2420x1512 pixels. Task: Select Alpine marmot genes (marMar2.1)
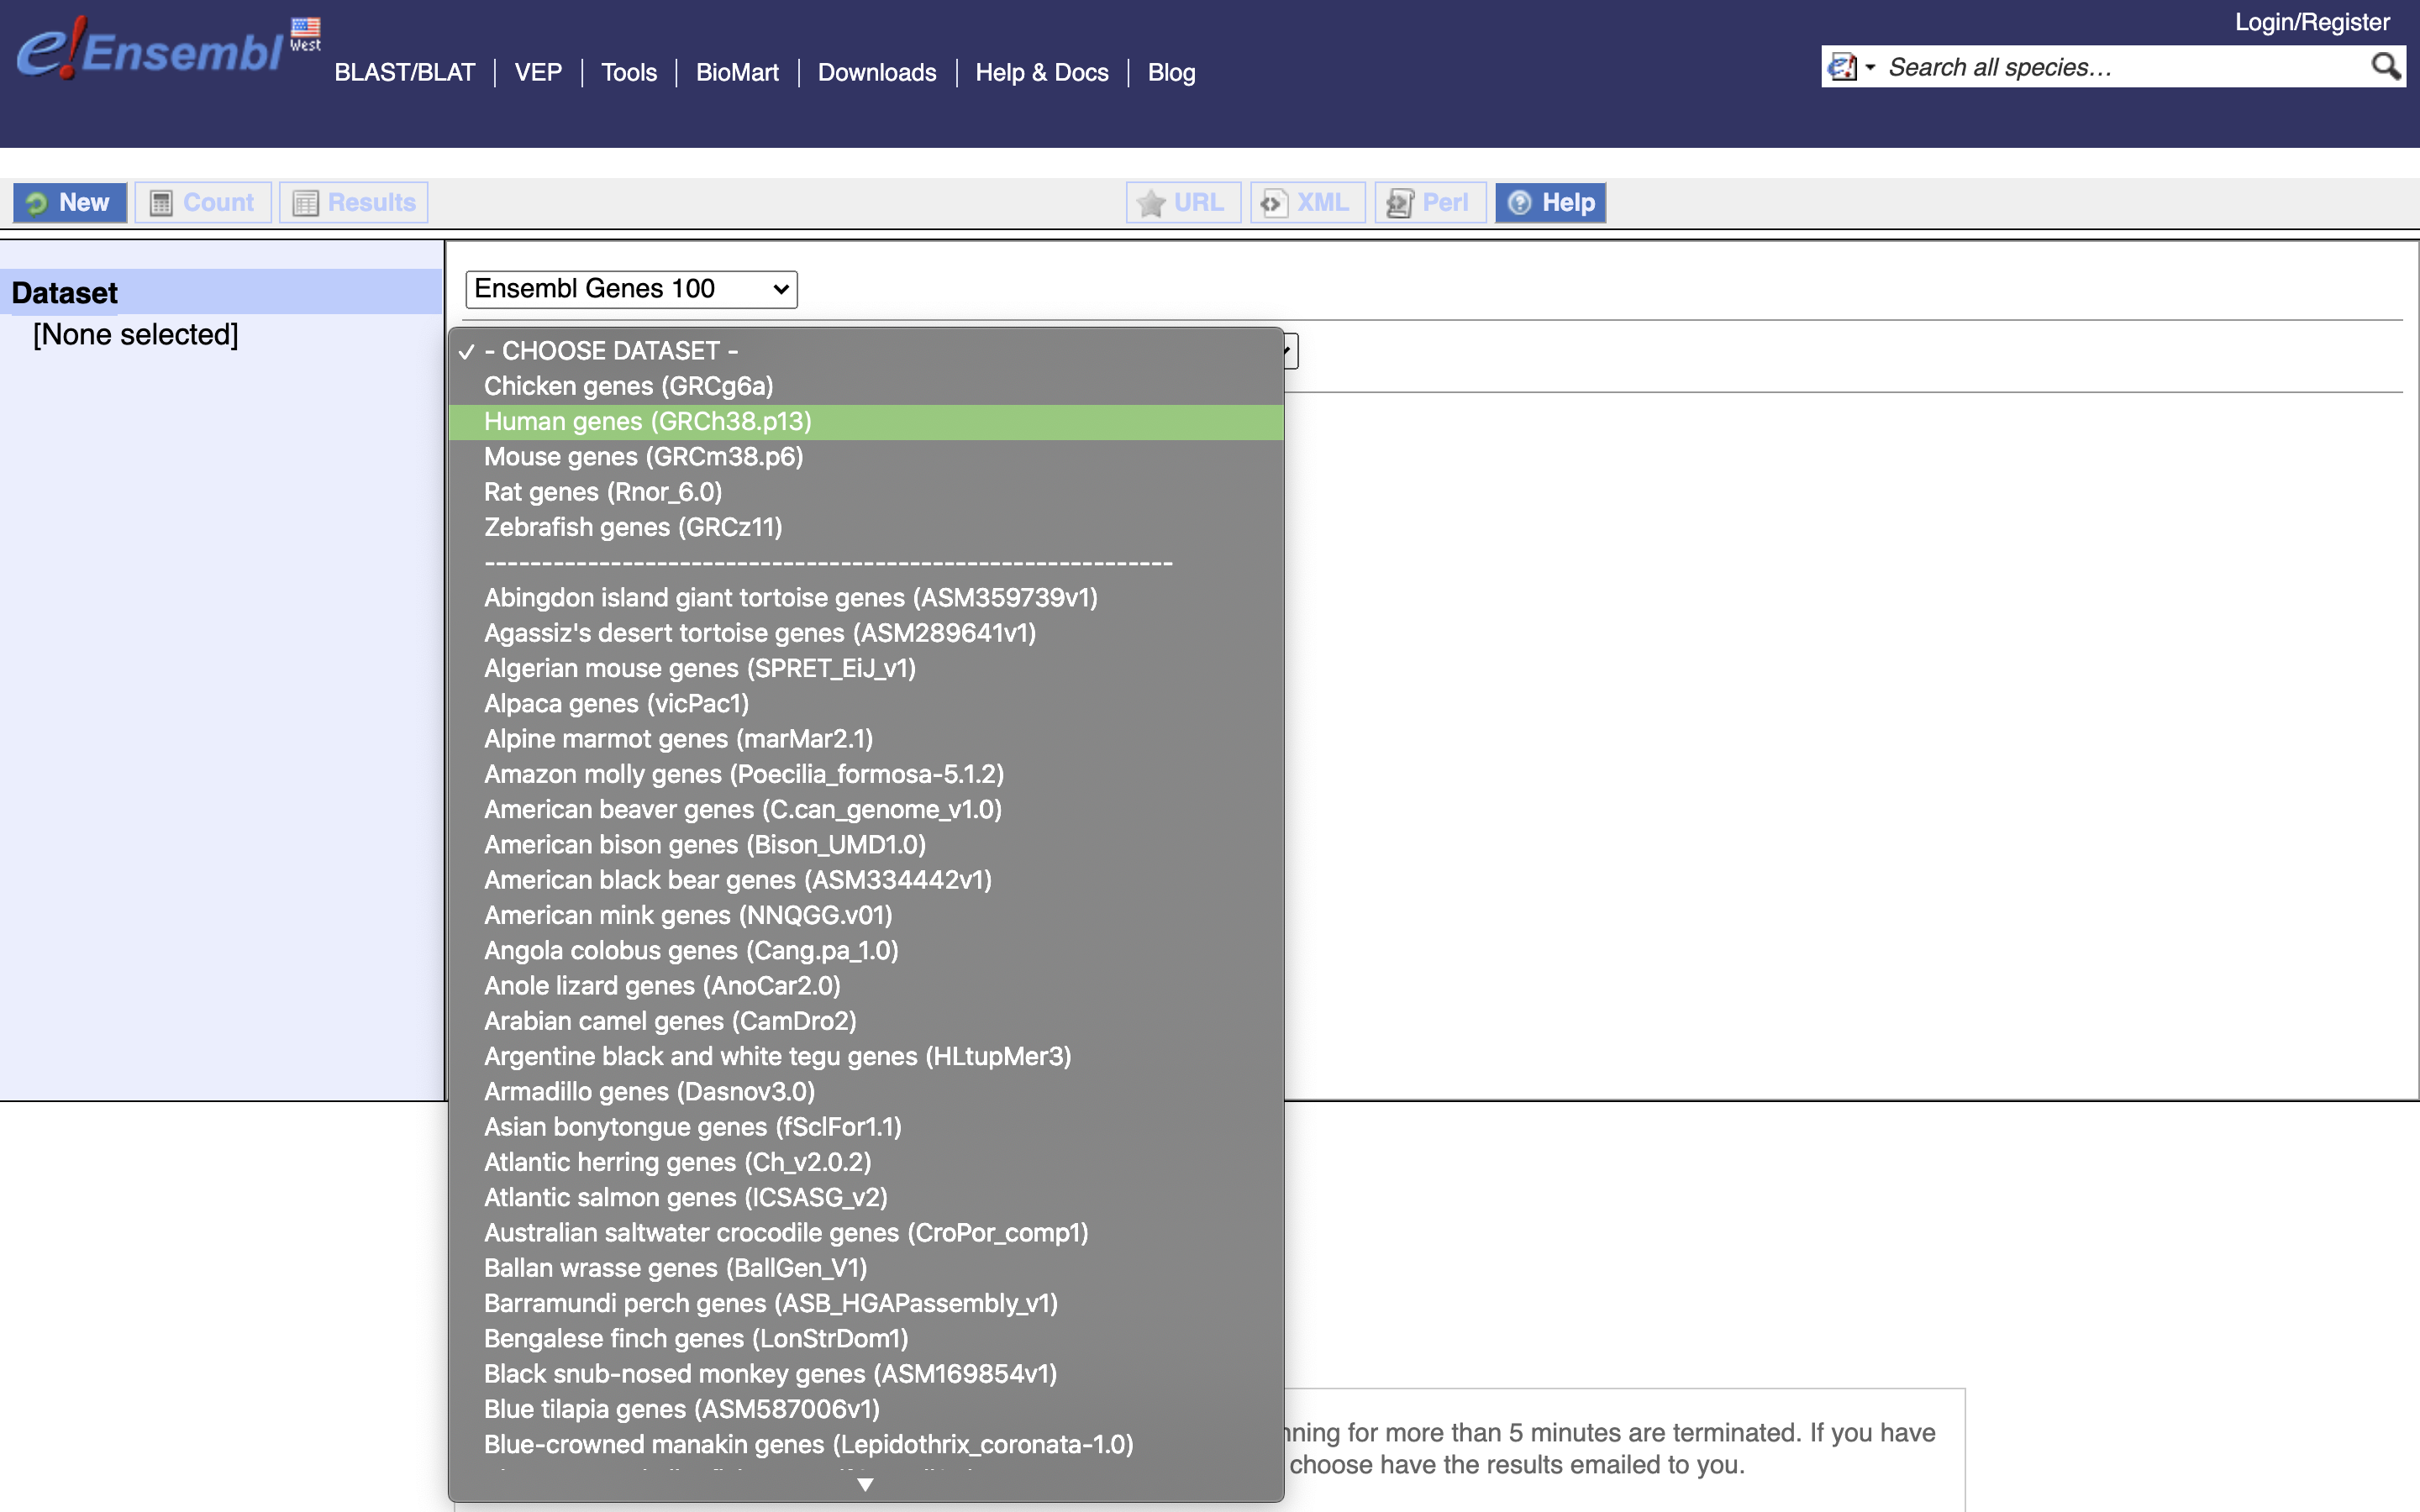(x=866, y=739)
